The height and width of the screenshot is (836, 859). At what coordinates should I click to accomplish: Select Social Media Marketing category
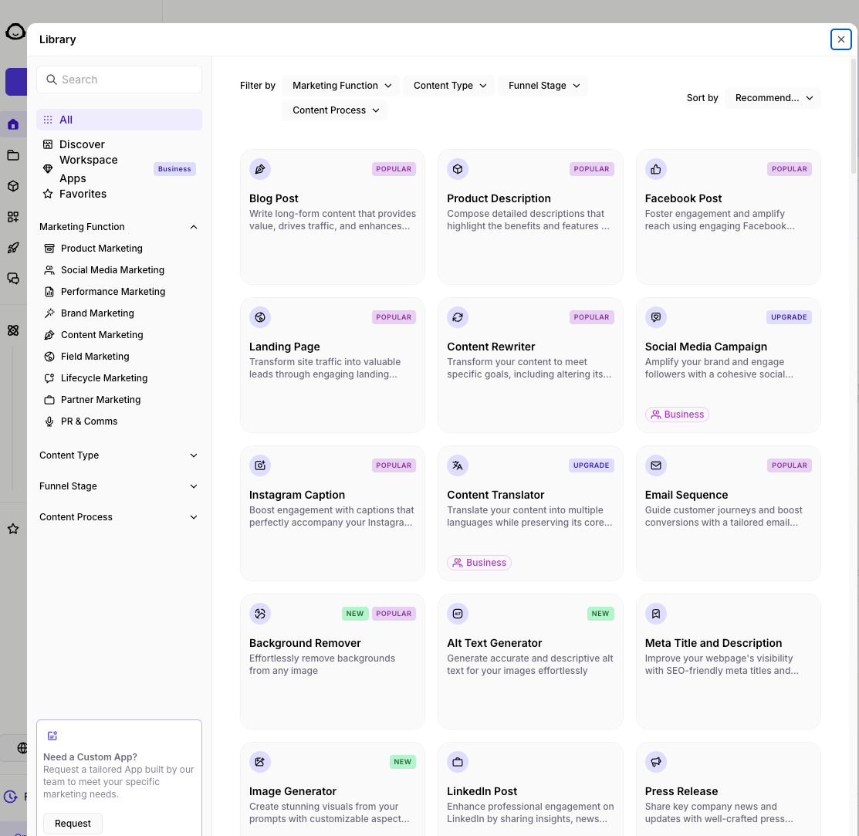pyautogui.click(x=119, y=270)
